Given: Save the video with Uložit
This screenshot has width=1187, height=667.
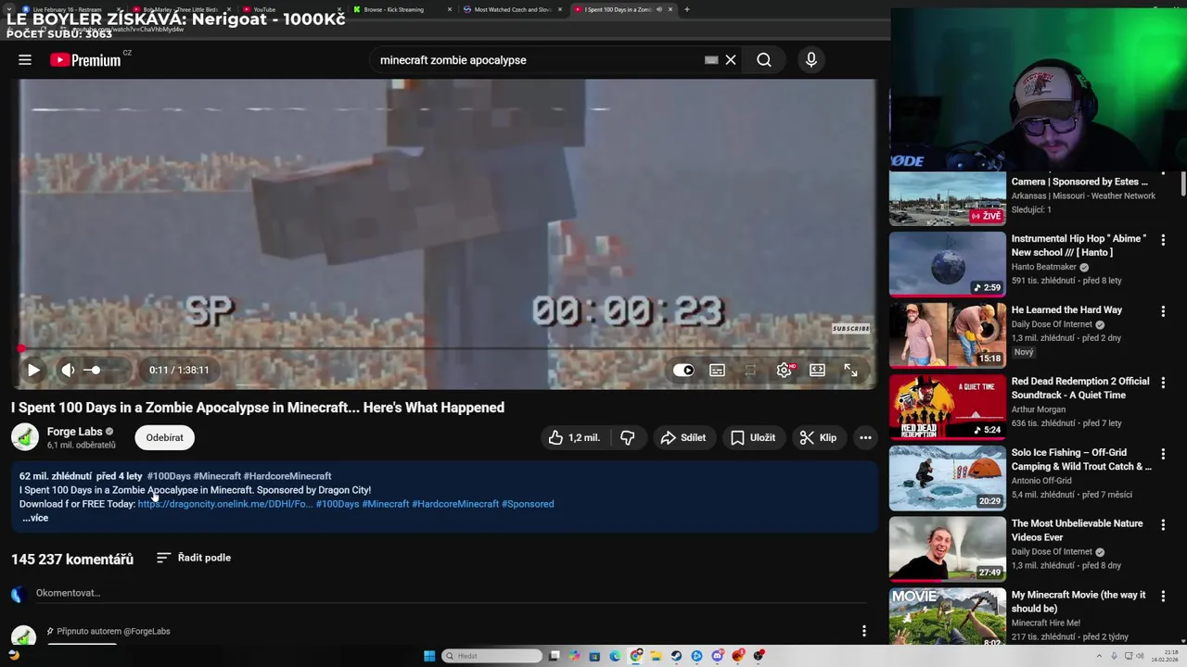Looking at the screenshot, I should tap(753, 437).
